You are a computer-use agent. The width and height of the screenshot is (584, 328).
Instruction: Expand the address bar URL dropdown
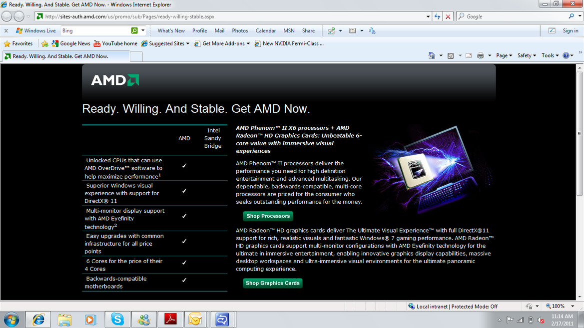tap(428, 16)
